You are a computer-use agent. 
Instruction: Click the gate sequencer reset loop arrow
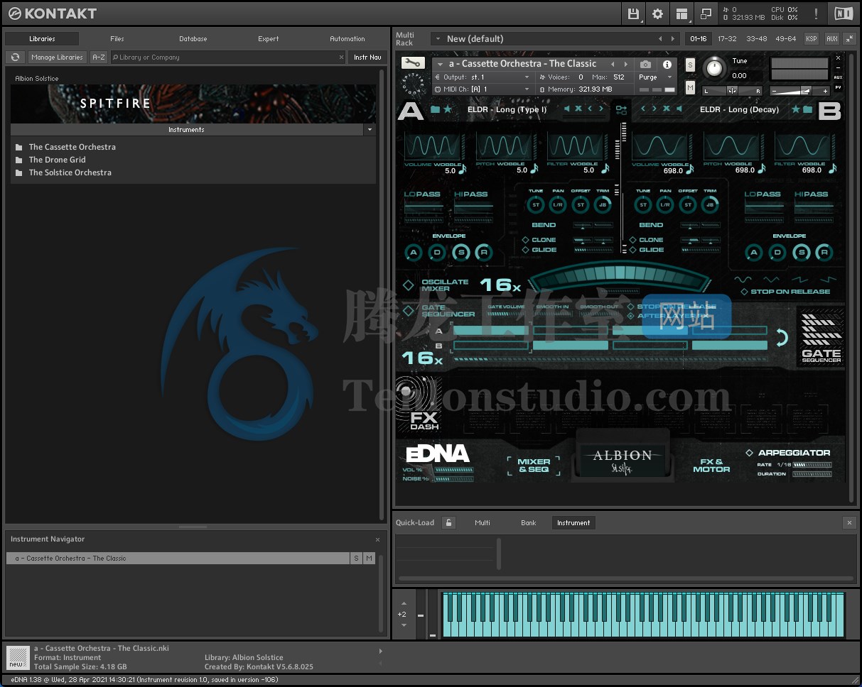click(782, 338)
